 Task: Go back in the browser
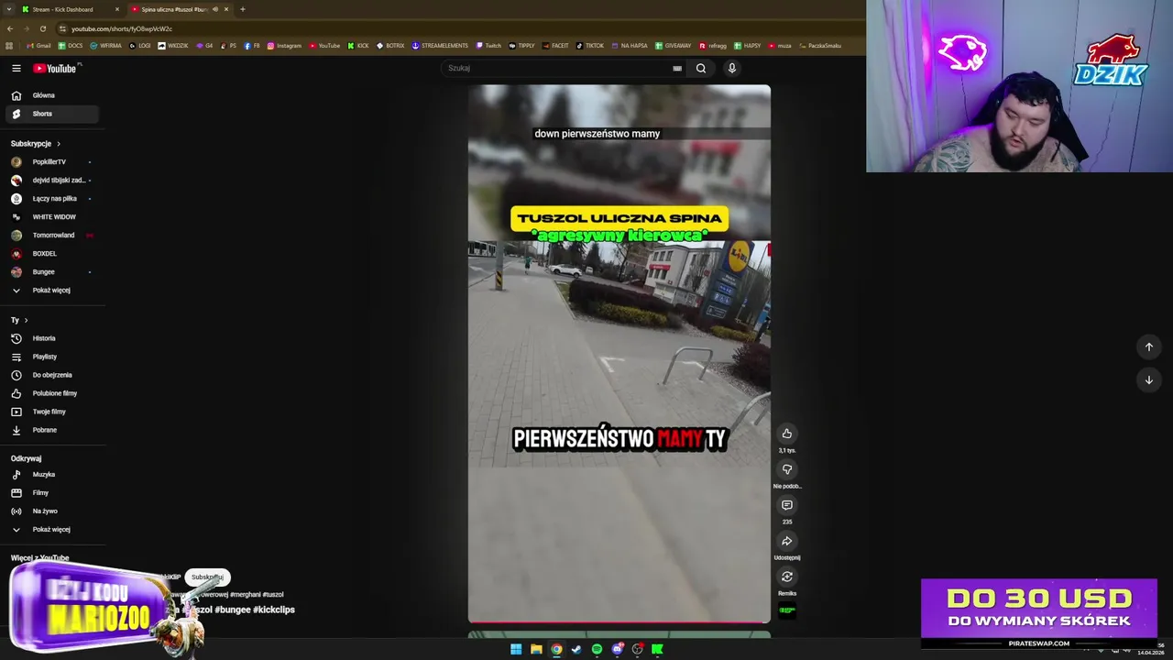(9, 28)
